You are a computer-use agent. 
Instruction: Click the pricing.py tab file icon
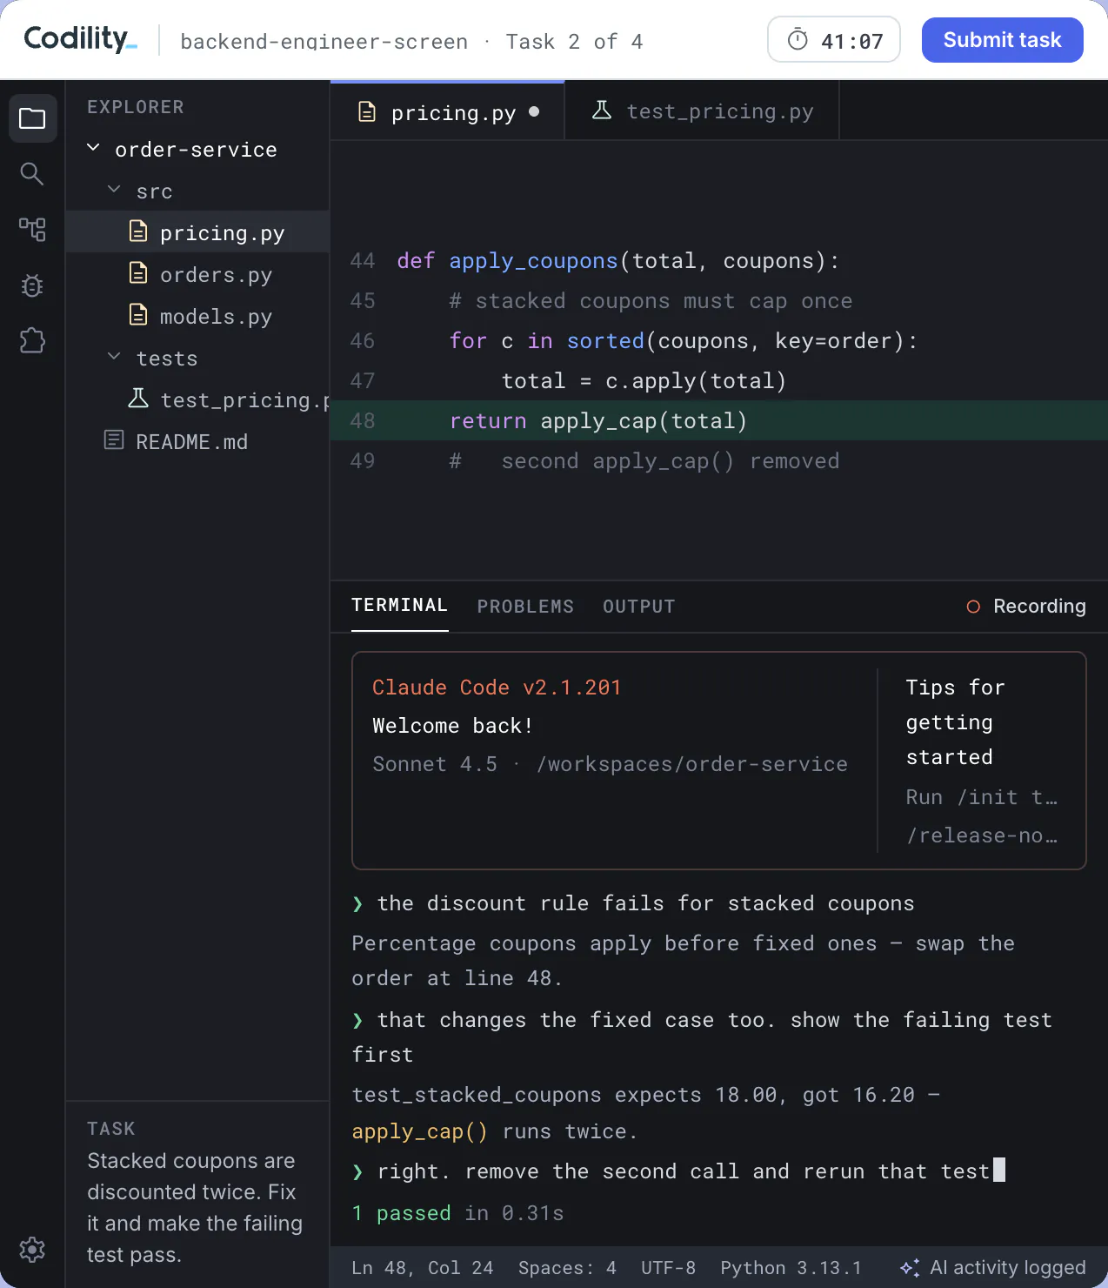coord(367,112)
